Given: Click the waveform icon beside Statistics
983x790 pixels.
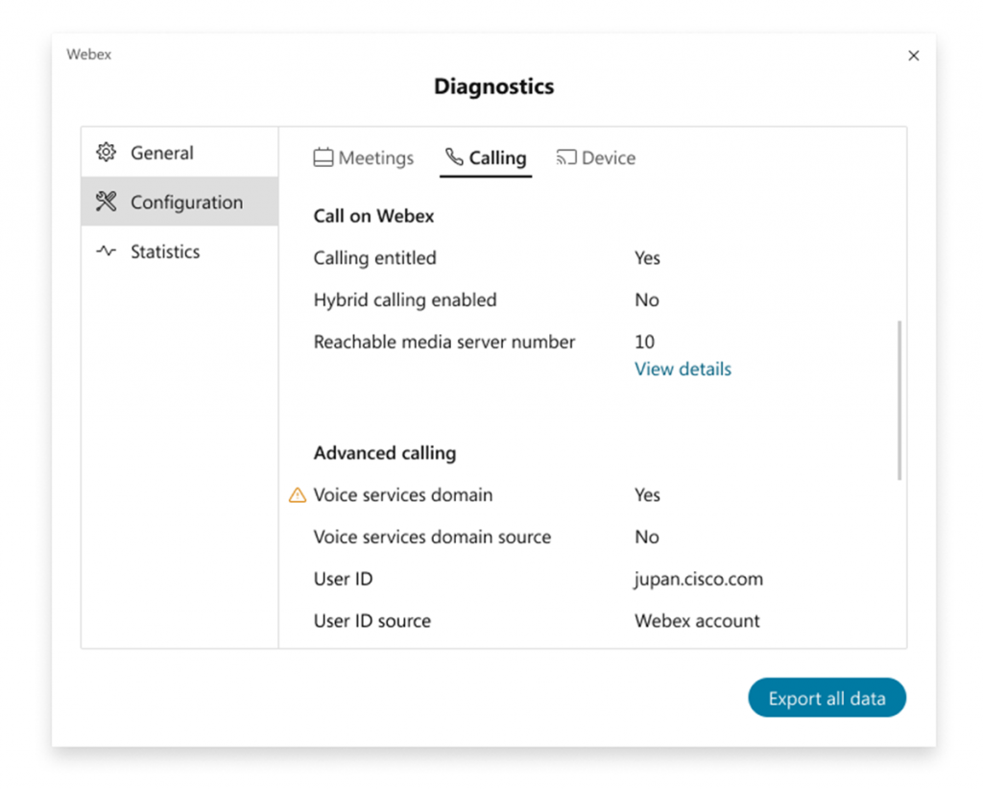Looking at the screenshot, I should point(107,251).
